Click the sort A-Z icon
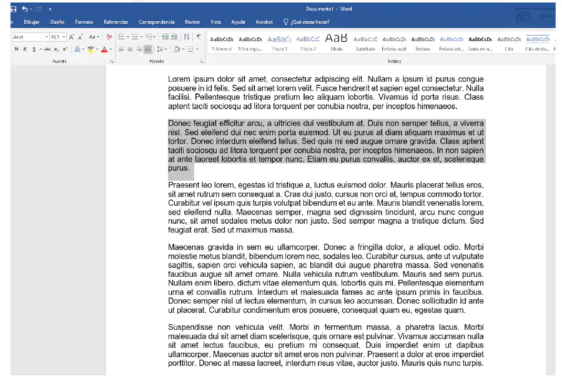562x379 pixels. click(x=186, y=37)
